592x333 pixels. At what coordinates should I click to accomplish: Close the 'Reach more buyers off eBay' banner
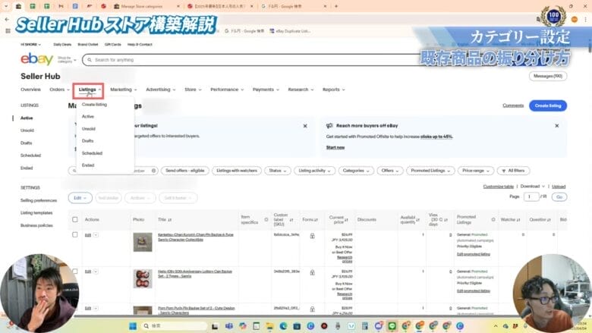point(556,126)
